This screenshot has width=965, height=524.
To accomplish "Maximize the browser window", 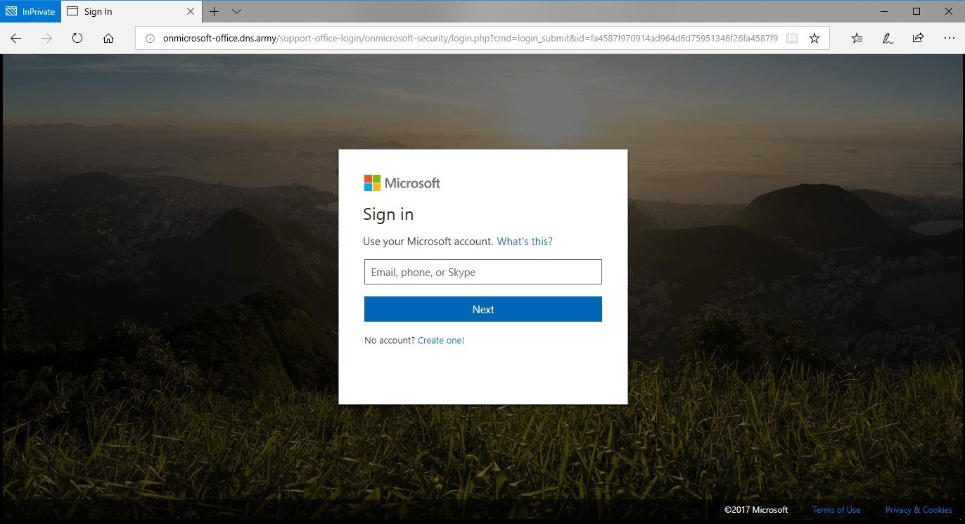I will 916,11.
